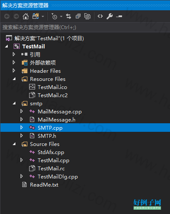Screen dimensions: 170x214
Task: Click the MailMessage.cpp C++ icon
Action: [x=32, y=111]
